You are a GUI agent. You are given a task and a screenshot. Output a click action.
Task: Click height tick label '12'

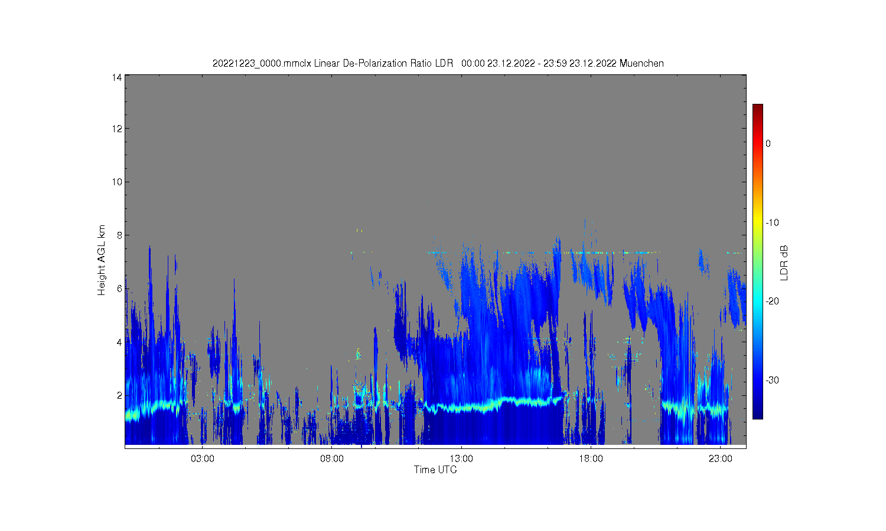tap(117, 129)
